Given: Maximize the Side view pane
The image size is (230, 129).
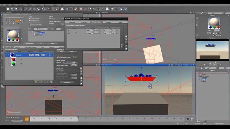Looking at the screenshot, I should (x=194, y=13).
